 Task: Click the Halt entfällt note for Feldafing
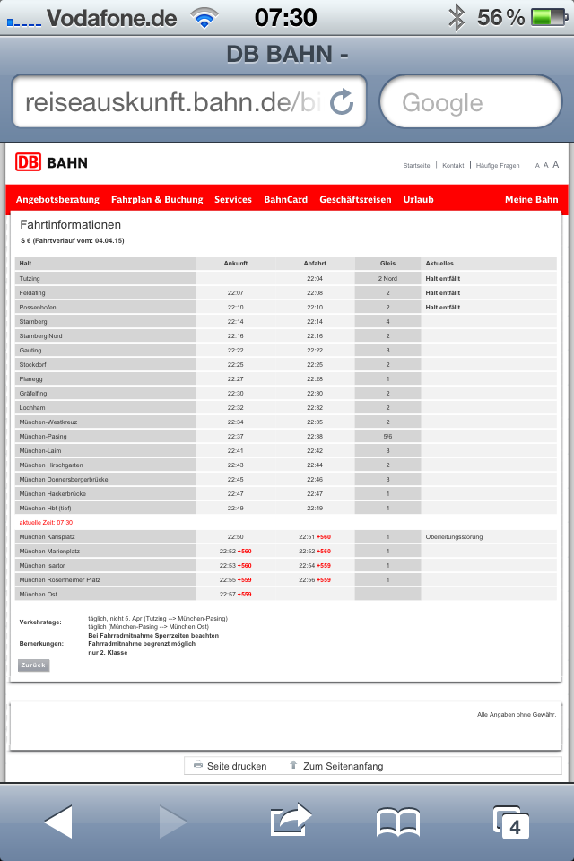tap(443, 292)
